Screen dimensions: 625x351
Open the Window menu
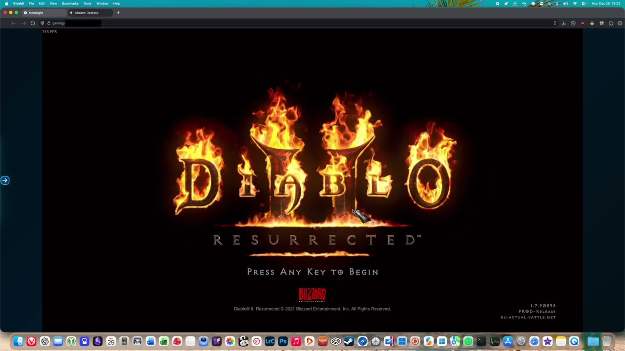(102, 3)
